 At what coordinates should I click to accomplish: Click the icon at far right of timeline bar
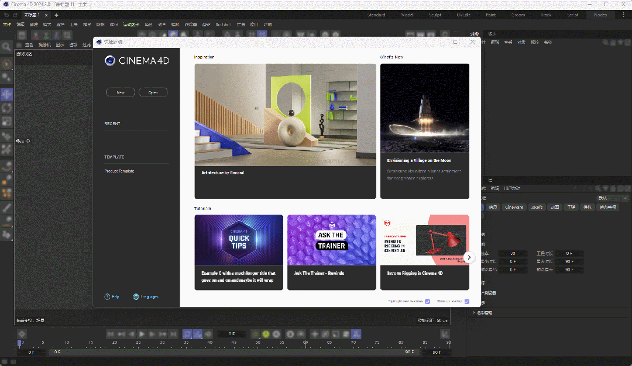[x=445, y=334]
